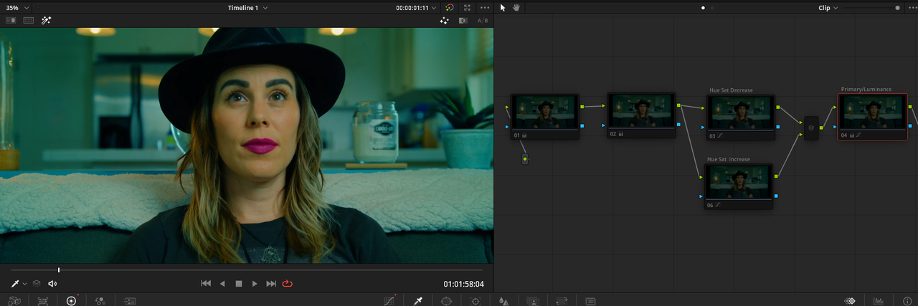Open the Motion Effects palette
918x306 pixels.
[130, 301]
